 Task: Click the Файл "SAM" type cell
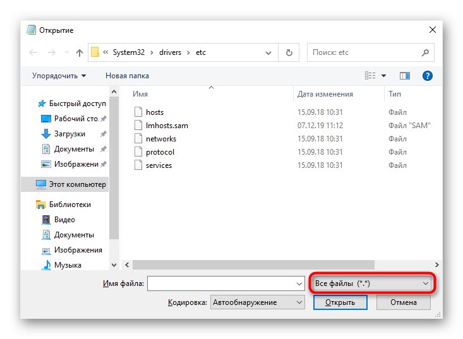click(409, 126)
